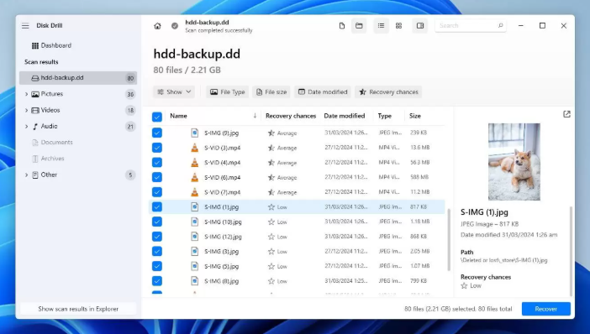Click the Low star icon in preview panel
590x334 pixels.
tap(464, 286)
